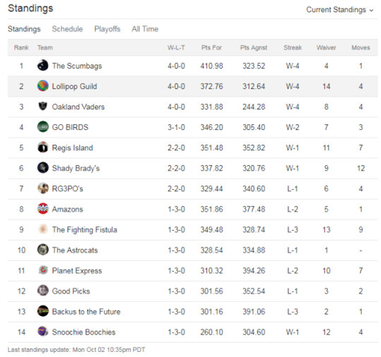The height and width of the screenshot is (357, 381).
Task: Click the Backus to the Future logo
Action: tap(43, 311)
